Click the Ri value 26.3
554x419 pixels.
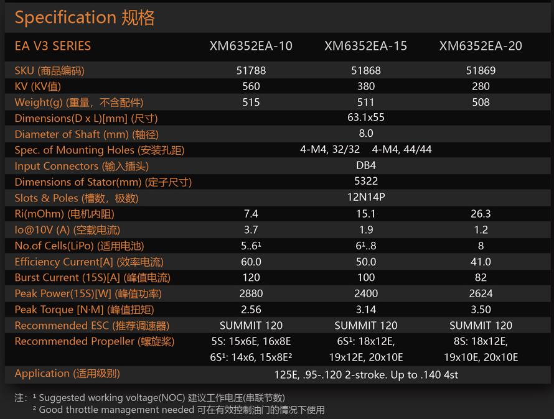(x=481, y=214)
